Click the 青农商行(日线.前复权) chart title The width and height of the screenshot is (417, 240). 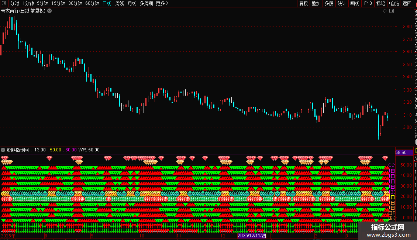click(23, 11)
